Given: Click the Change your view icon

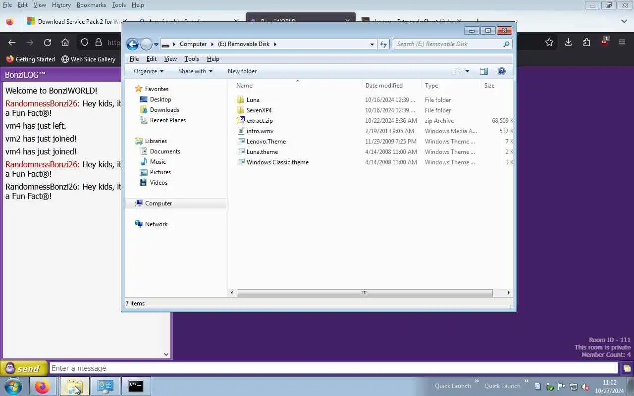Looking at the screenshot, I should point(457,71).
